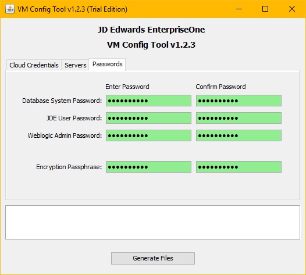Click the 'JD Edwards EnterpriseOne' heading
The height and width of the screenshot is (275, 306).
point(151,30)
